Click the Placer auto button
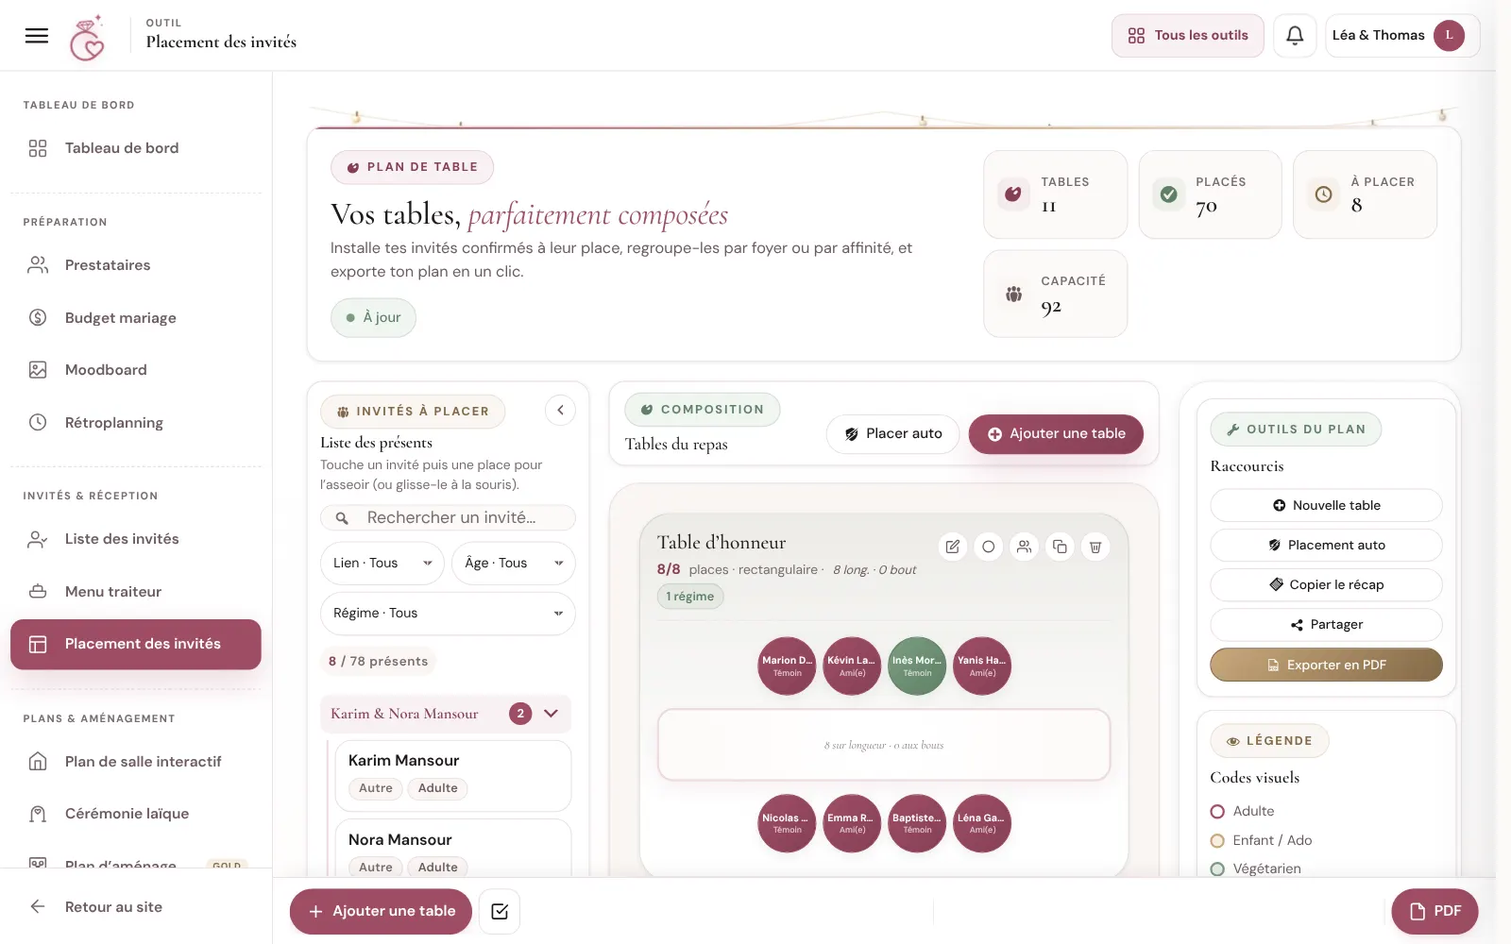Viewport: 1511px width, 944px height. (x=893, y=434)
